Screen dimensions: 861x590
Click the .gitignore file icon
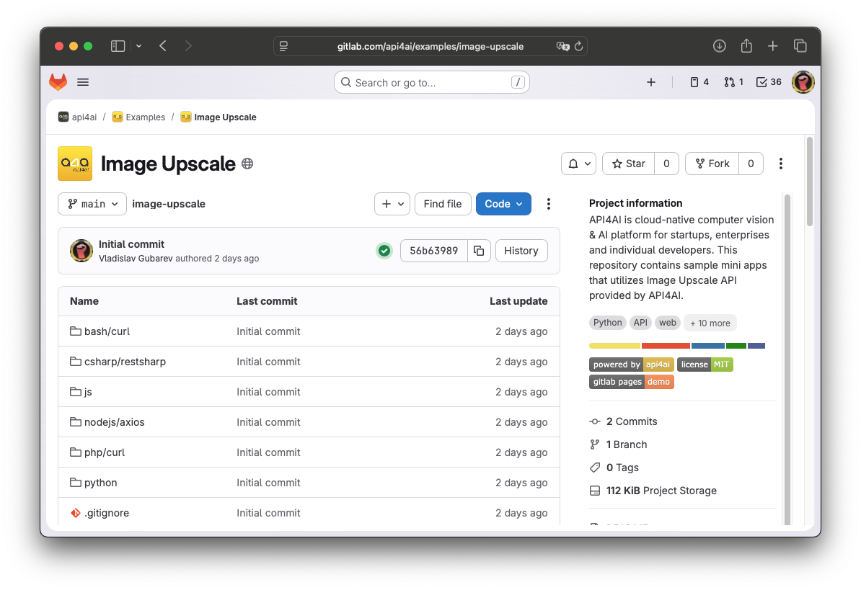76,513
